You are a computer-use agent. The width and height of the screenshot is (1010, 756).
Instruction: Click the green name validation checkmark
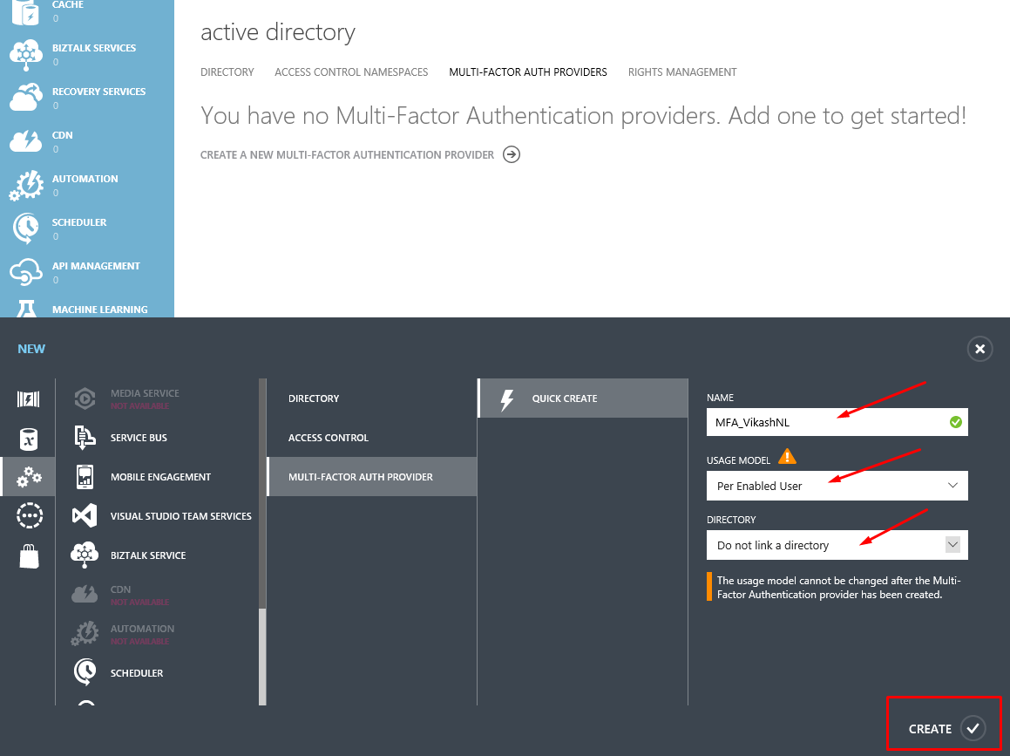pyautogui.click(x=956, y=422)
